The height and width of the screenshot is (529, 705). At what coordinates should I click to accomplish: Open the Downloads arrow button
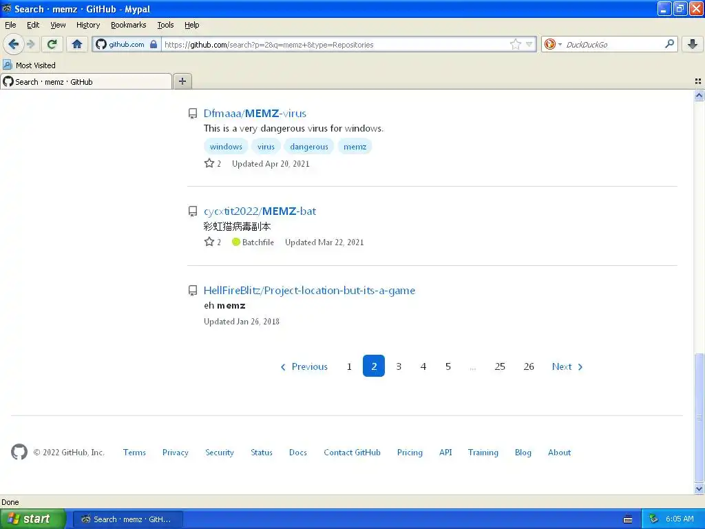point(693,44)
